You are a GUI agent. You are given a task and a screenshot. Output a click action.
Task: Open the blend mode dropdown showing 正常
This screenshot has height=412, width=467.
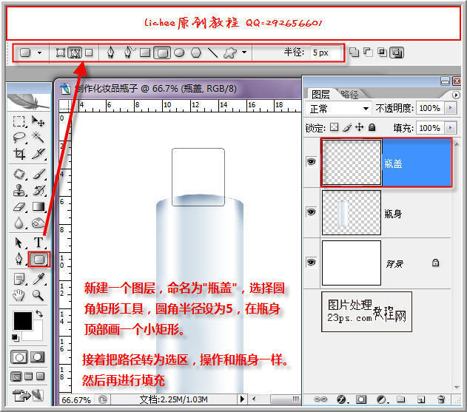point(337,108)
